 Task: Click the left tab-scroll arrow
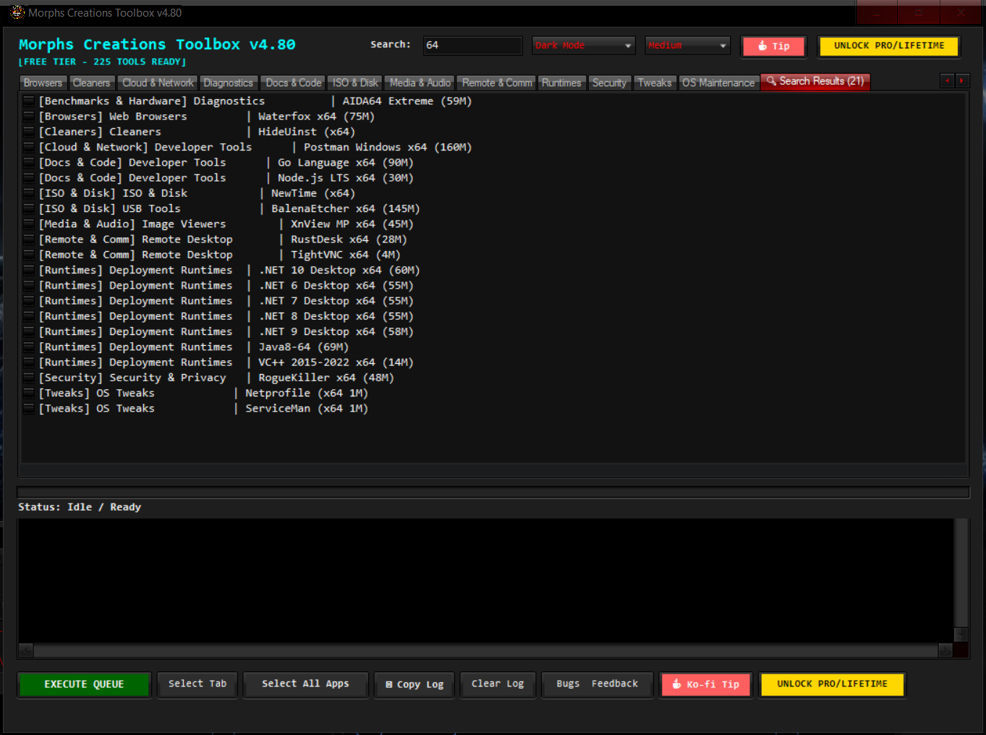pos(947,81)
